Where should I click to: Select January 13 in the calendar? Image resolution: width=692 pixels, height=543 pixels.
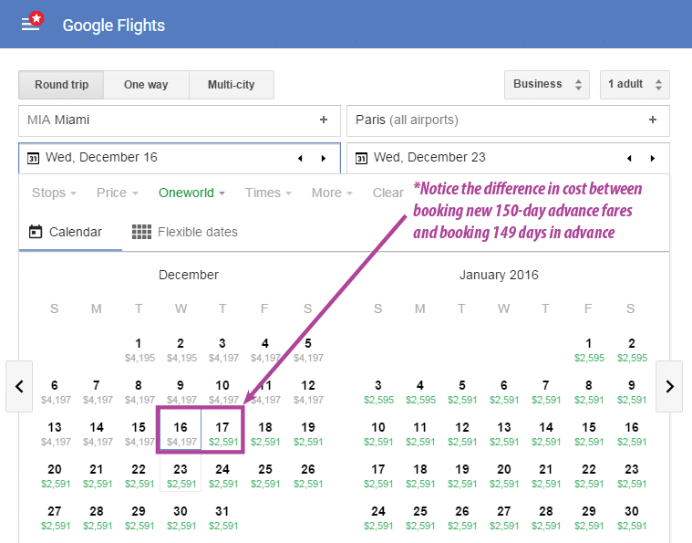tap(504, 433)
